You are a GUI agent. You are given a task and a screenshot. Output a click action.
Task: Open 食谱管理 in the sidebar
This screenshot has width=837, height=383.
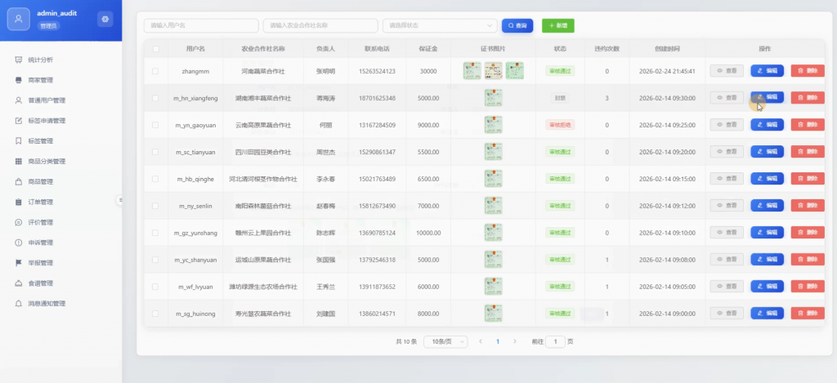41,283
